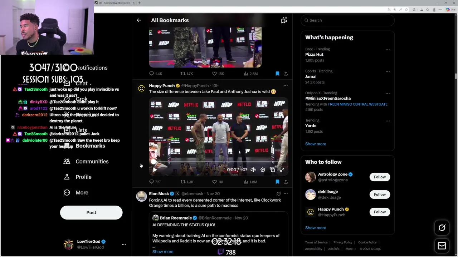Remove bookmark from Happy Punch post
The width and height of the screenshot is (458, 257).
tap(277, 182)
